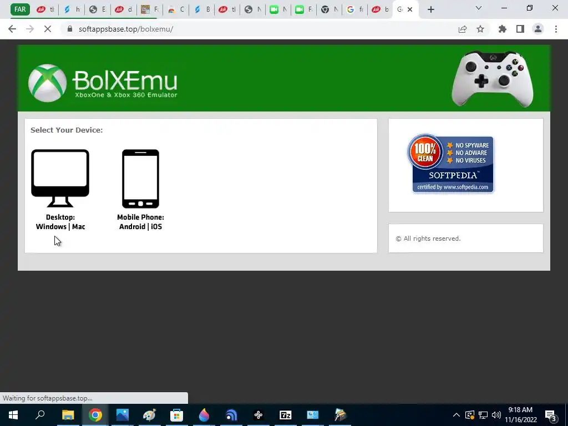Click the Mobile Phone: Android | iOS label
The height and width of the screenshot is (426, 568).
[x=140, y=222]
